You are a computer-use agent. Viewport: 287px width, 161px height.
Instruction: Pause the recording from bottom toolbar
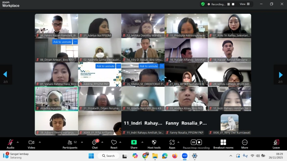point(193,142)
